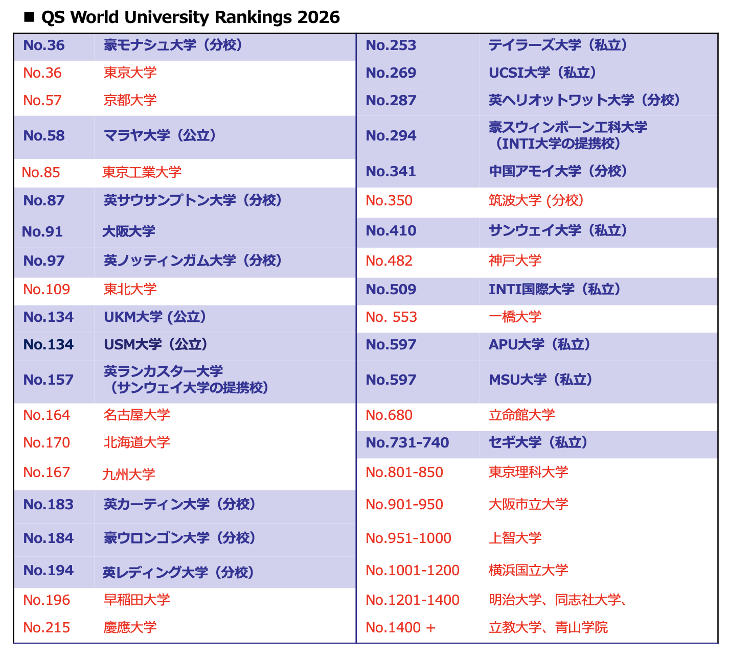Viewport: 729px width, 661px height.
Task: Select the 大阪大学 cell
Action: [x=128, y=231]
